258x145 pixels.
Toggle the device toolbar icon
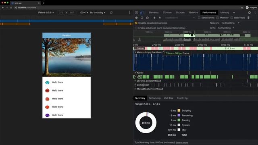(141, 12)
